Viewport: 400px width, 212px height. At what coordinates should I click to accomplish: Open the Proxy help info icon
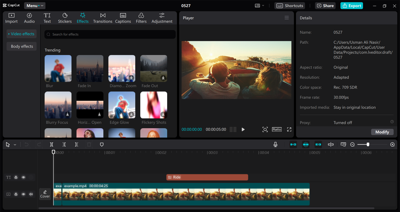[392, 122]
